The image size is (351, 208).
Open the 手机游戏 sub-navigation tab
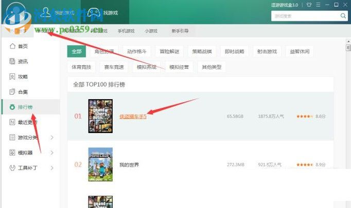pyautogui.click(x=126, y=31)
